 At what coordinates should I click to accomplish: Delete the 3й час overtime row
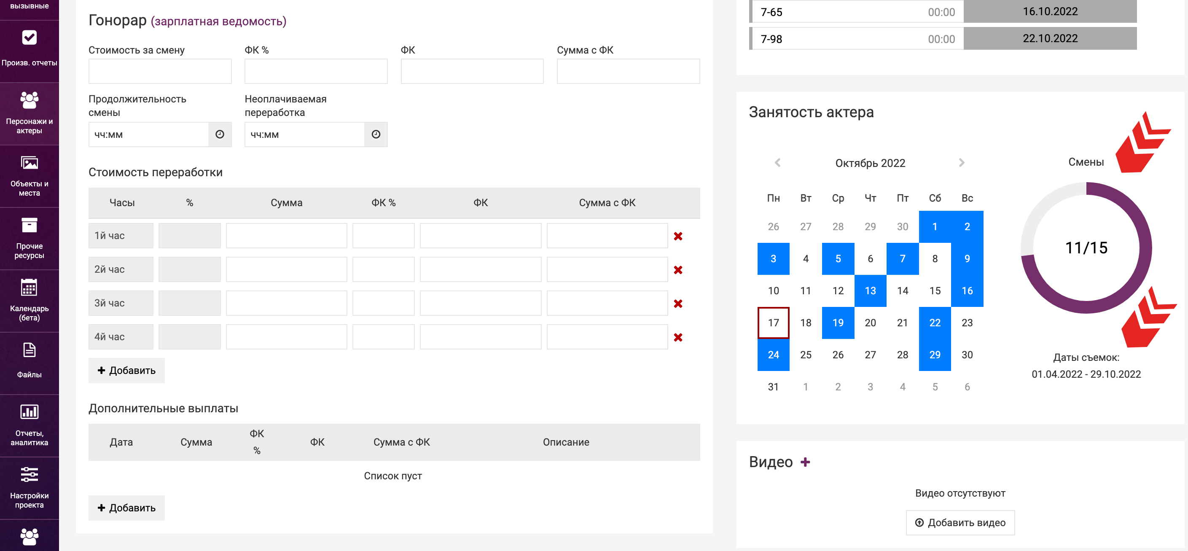[x=678, y=304]
